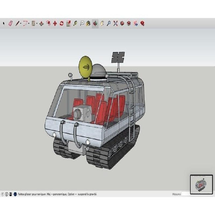Click the highlighted Orbit tool

[95, 23]
